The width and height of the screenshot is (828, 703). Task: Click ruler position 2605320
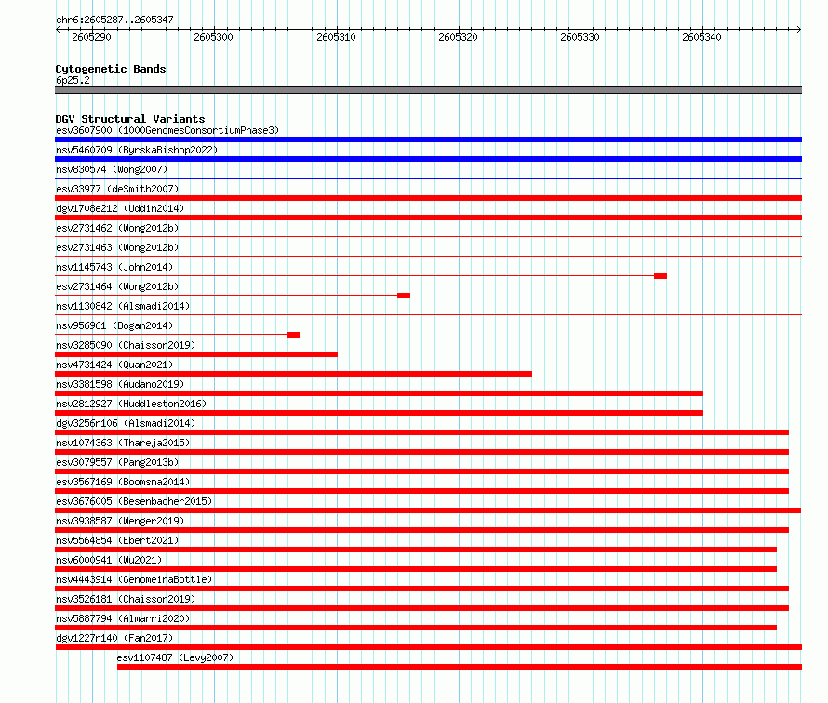(x=458, y=37)
